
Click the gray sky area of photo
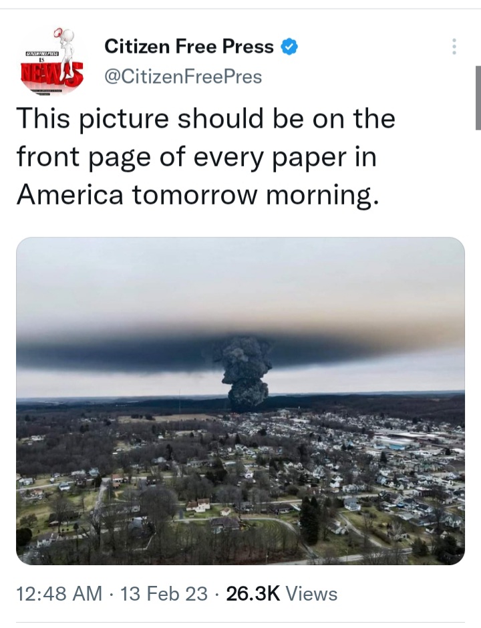(x=240, y=281)
